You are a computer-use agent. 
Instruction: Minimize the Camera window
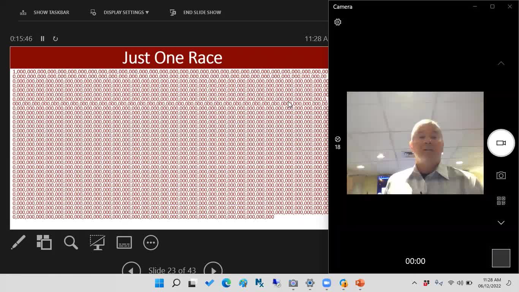point(475,6)
